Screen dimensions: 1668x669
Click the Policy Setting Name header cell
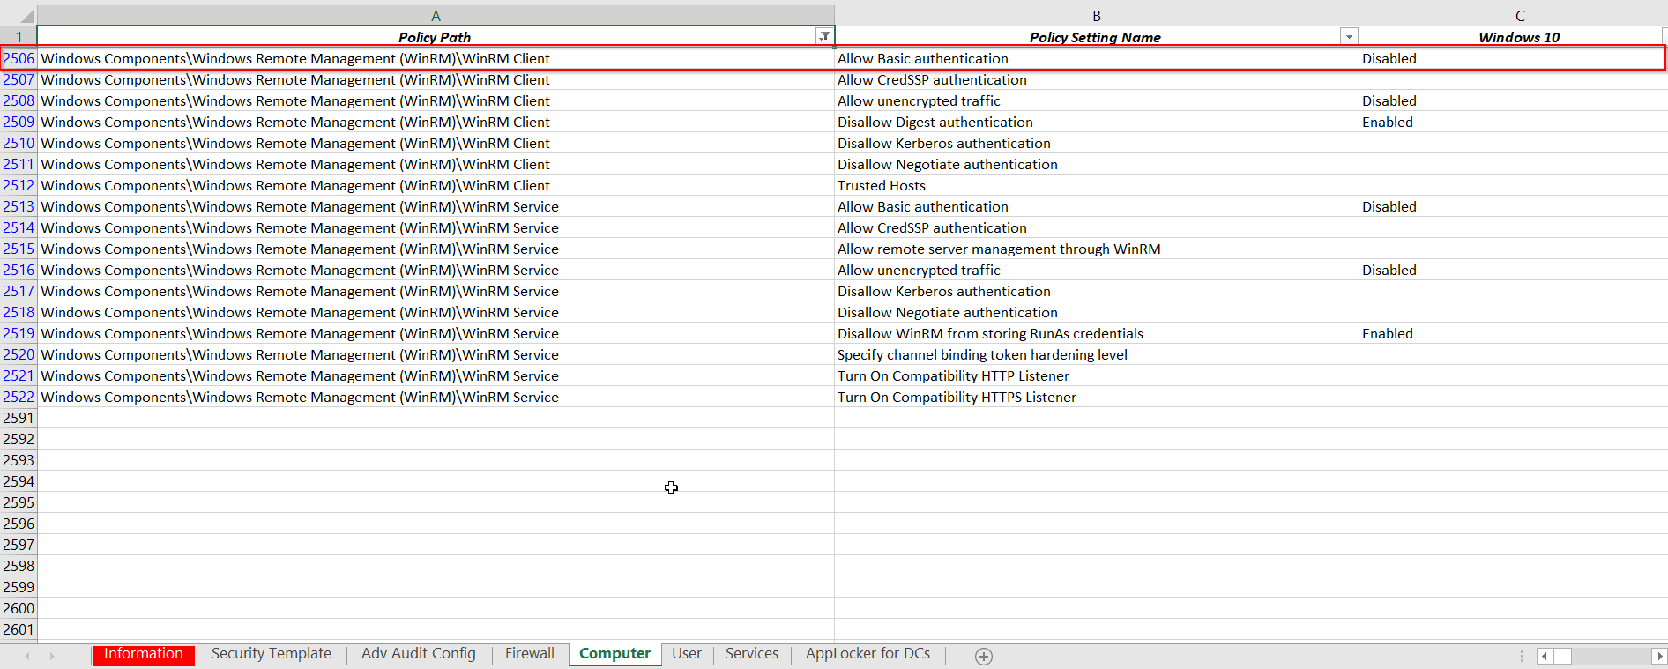(1097, 37)
